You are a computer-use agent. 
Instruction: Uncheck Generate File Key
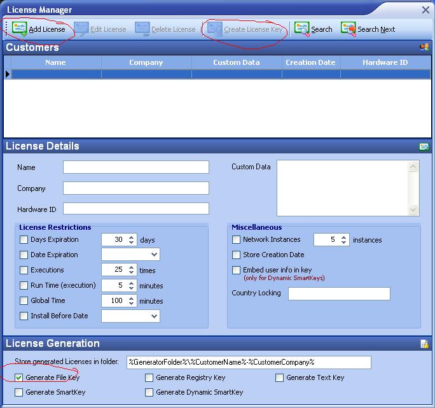(19, 377)
